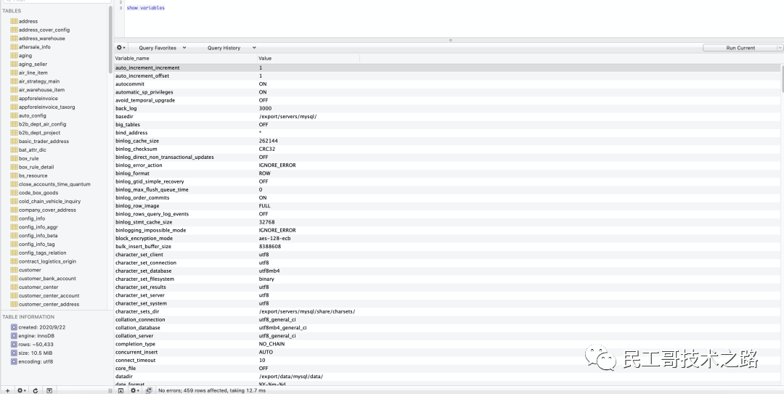Select the close_accounts_time_quantum table
Viewport: 784px width, 394px height.
point(54,184)
